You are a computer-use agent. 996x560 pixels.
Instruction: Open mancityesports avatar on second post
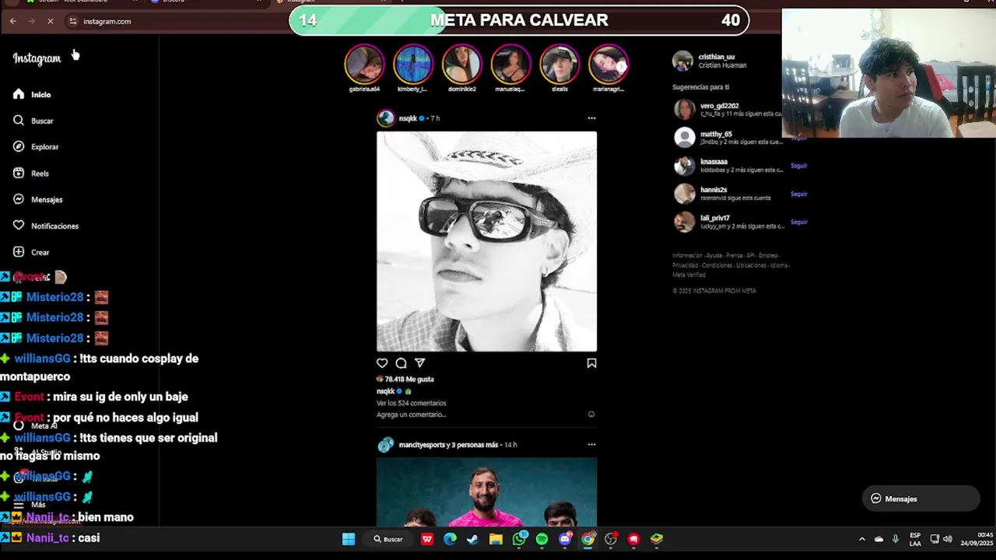(x=385, y=445)
